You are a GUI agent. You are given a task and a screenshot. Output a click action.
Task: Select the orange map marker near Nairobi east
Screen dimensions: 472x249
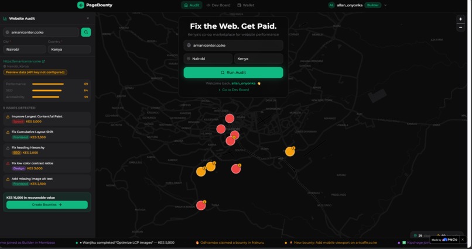[290, 151]
